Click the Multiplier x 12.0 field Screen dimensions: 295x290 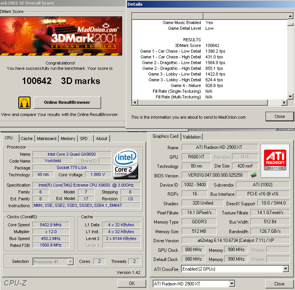[51, 232]
